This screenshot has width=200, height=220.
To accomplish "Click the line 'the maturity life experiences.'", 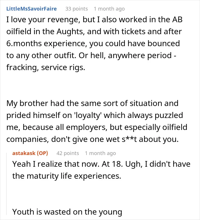I will (67, 176).
